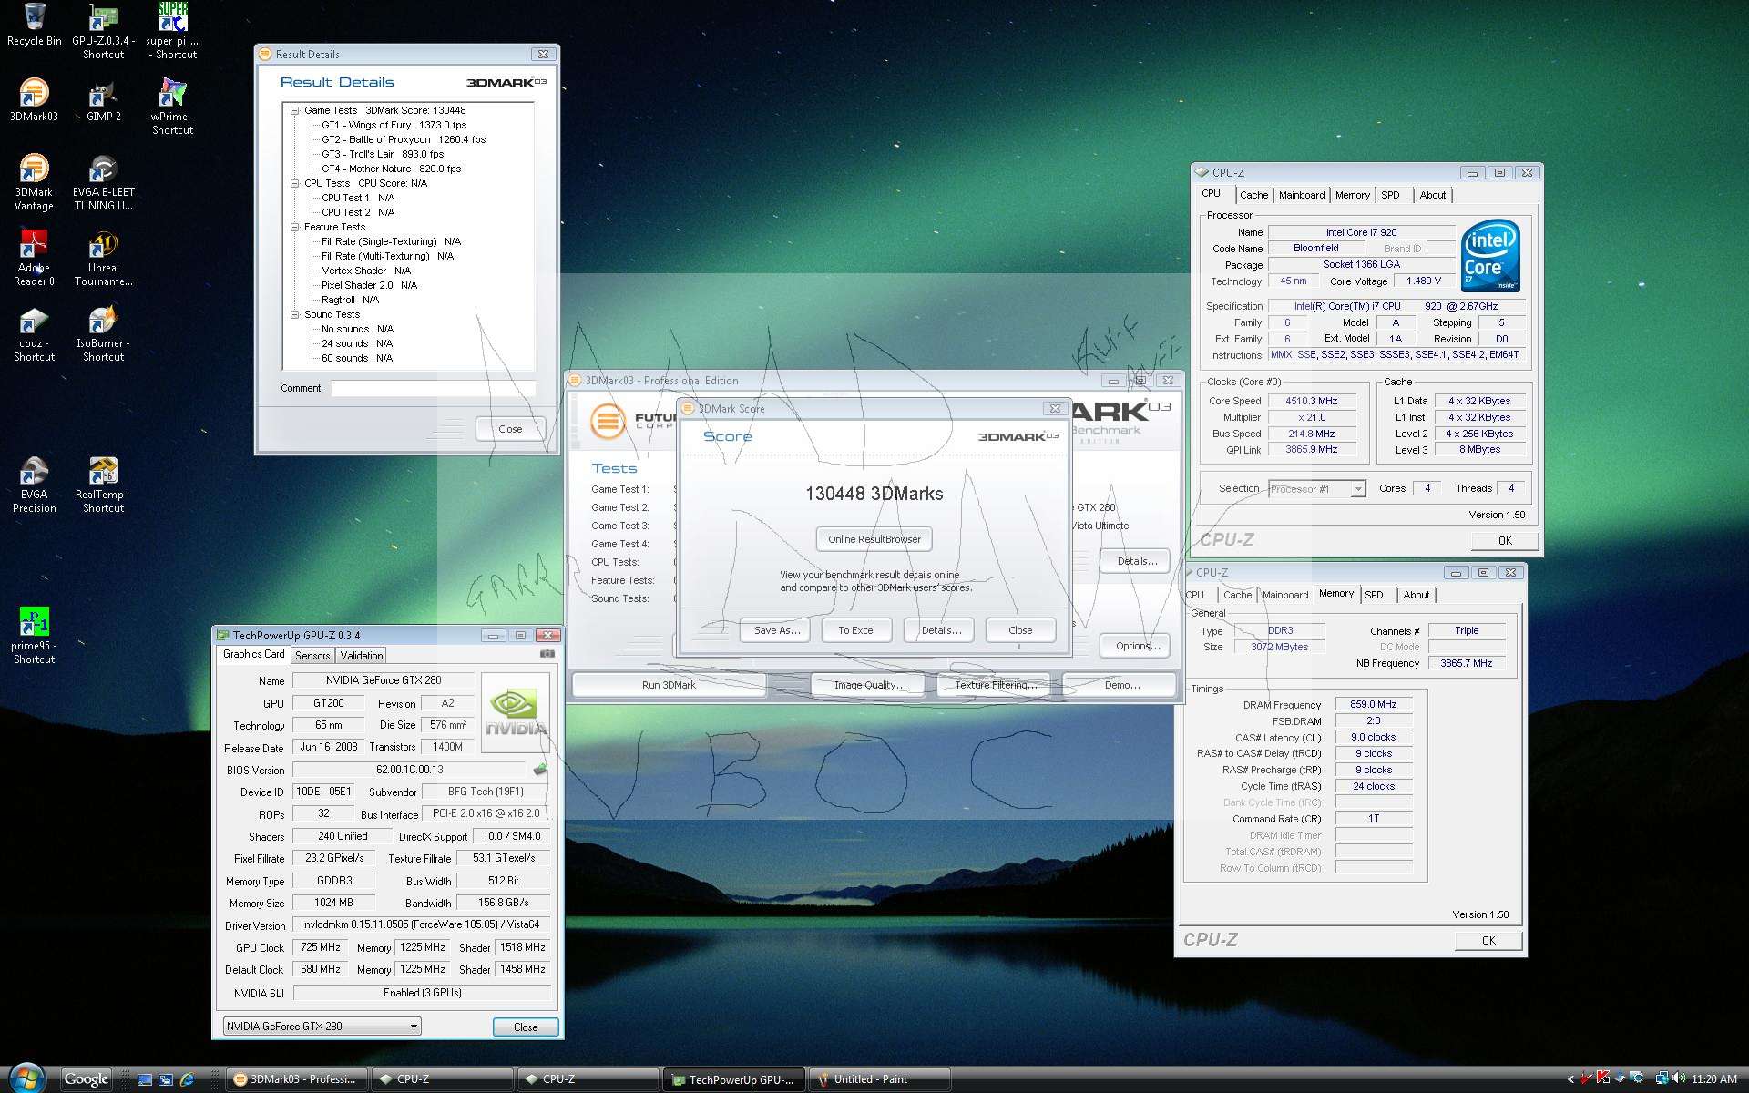This screenshot has height=1093, width=1749.
Task: Switch to Sensors tab in GPU-Z
Action: click(x=312, y=656)
